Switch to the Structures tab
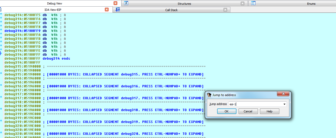The height and width of the screenshot is (138, 336). pyautogui.click(x=184, y=4)
